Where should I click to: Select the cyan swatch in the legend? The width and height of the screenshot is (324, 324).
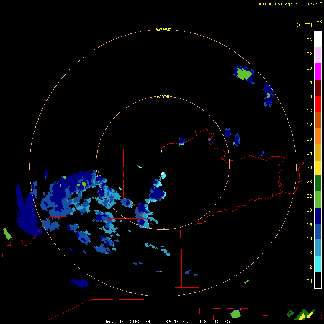click(x=318, y=264)
